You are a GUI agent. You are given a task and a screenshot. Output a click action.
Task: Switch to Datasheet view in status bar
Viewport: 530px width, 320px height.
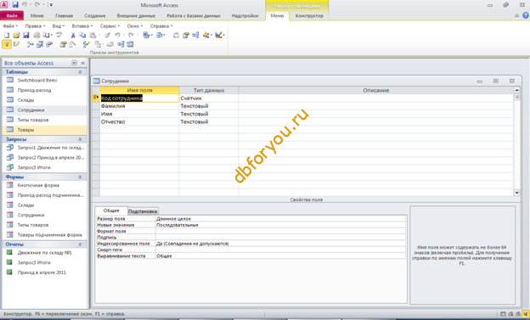[x=503, y=314]
